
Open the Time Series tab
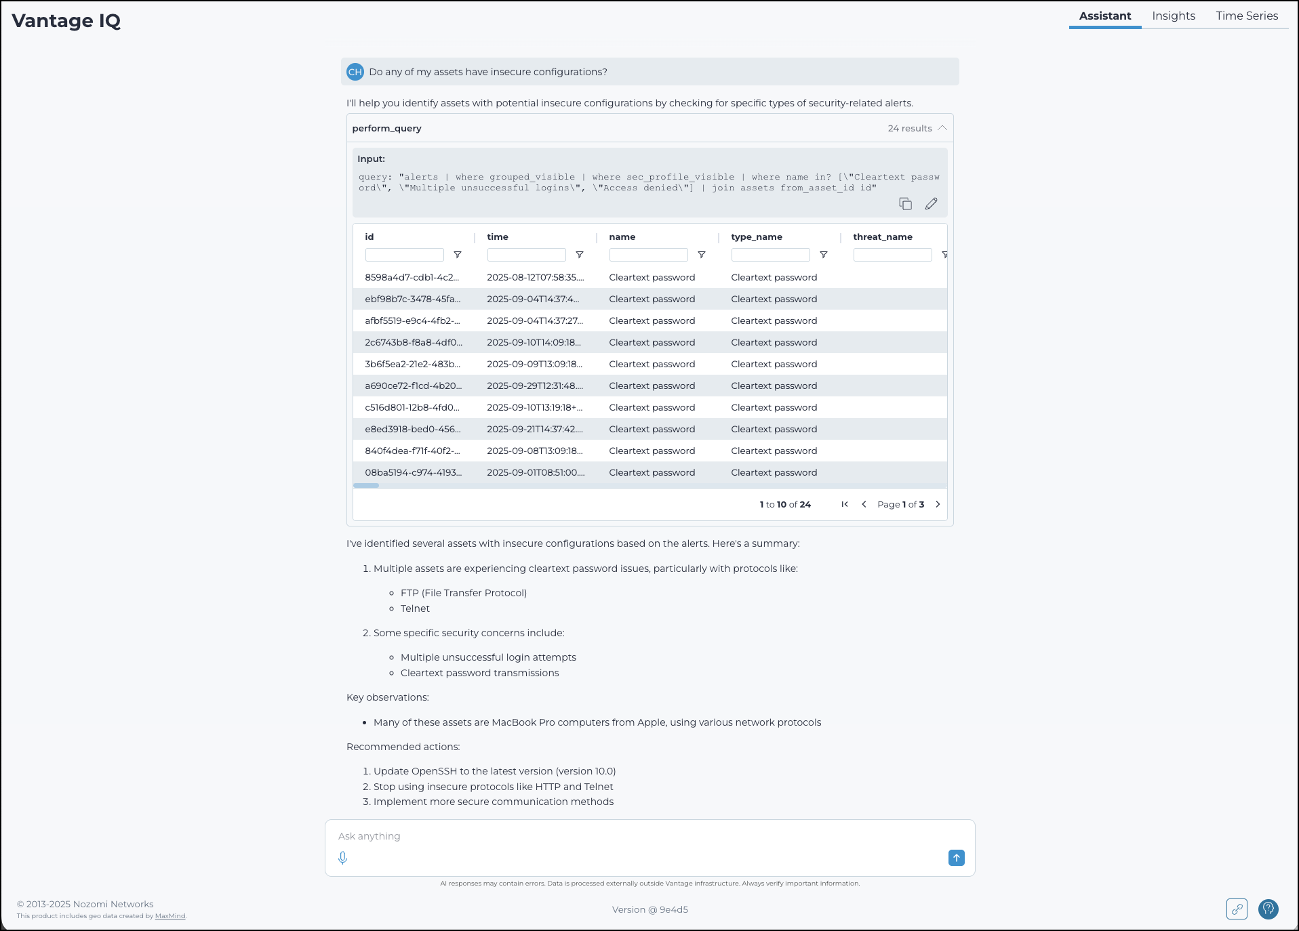tap(1246, 16)
